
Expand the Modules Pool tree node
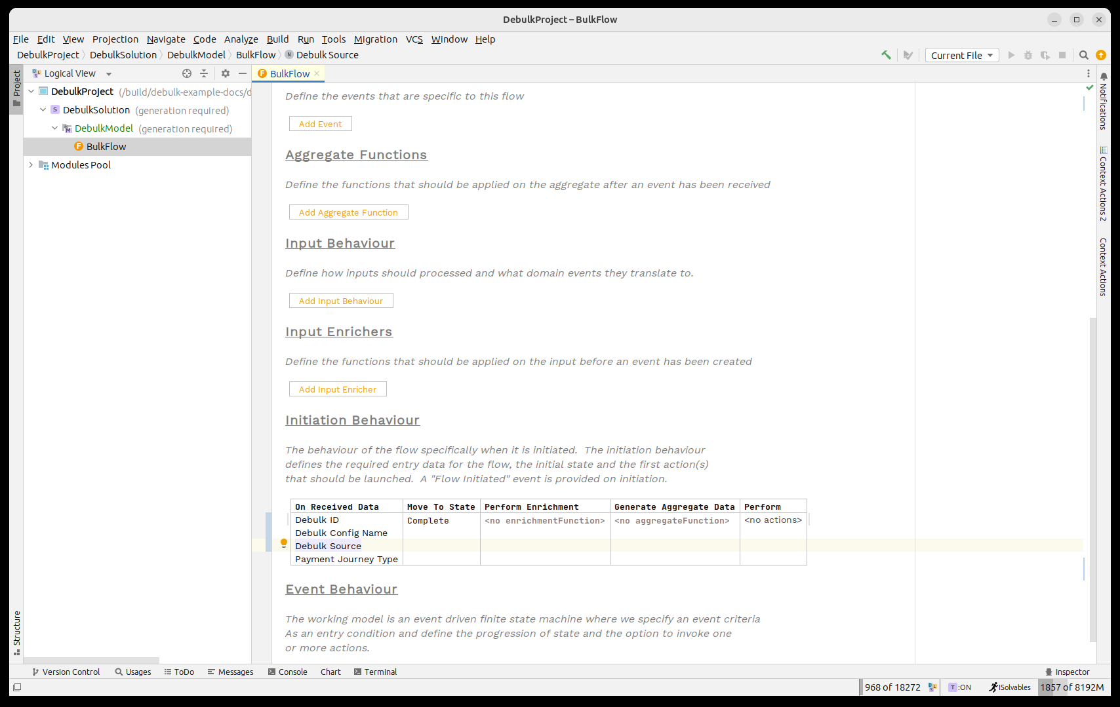[31, 165]
